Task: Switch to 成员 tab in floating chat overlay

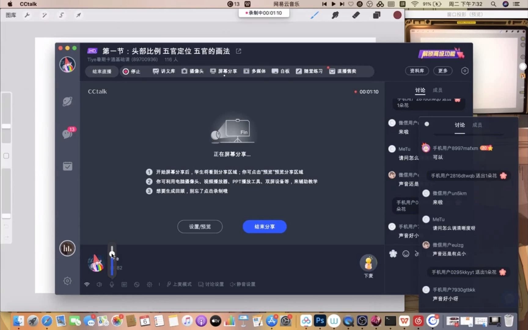Action: [x=477, y=125]
